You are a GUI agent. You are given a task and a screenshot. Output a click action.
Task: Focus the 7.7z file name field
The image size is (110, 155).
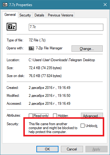click(x=66, y=27)
